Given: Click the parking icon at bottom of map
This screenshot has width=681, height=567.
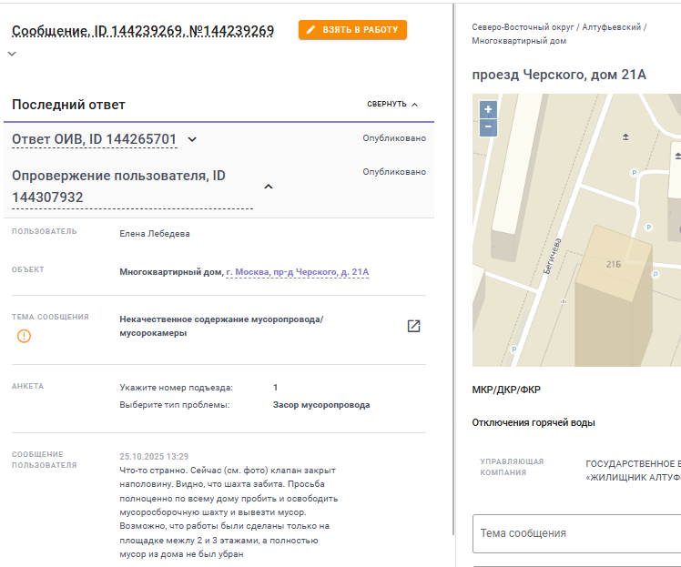Looking at the screenshot, I should (513, 349).
